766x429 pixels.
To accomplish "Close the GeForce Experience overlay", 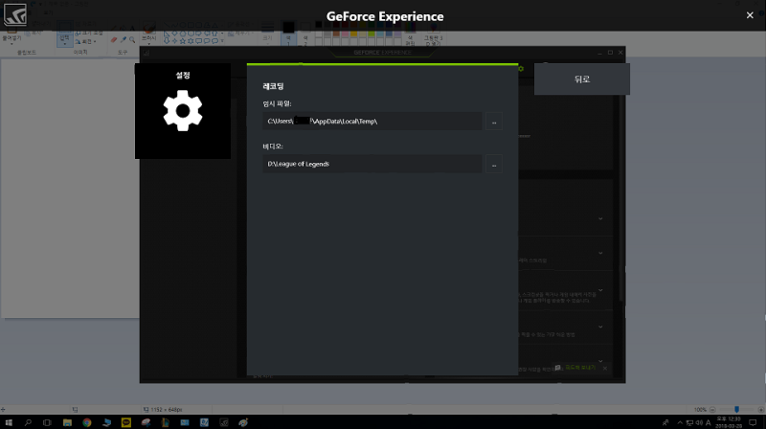I will 750,15.
